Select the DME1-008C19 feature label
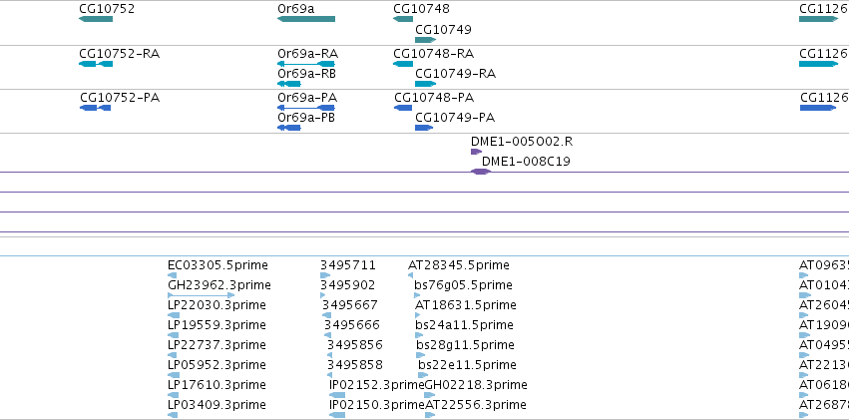The height and width of the screenshot is (420, 849). point(526,162)
